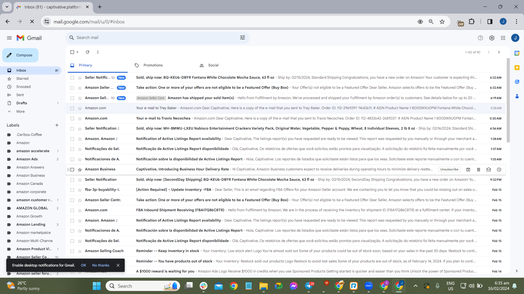
Task: Bookmark this page with star icon
Action: tap(442, 22)
